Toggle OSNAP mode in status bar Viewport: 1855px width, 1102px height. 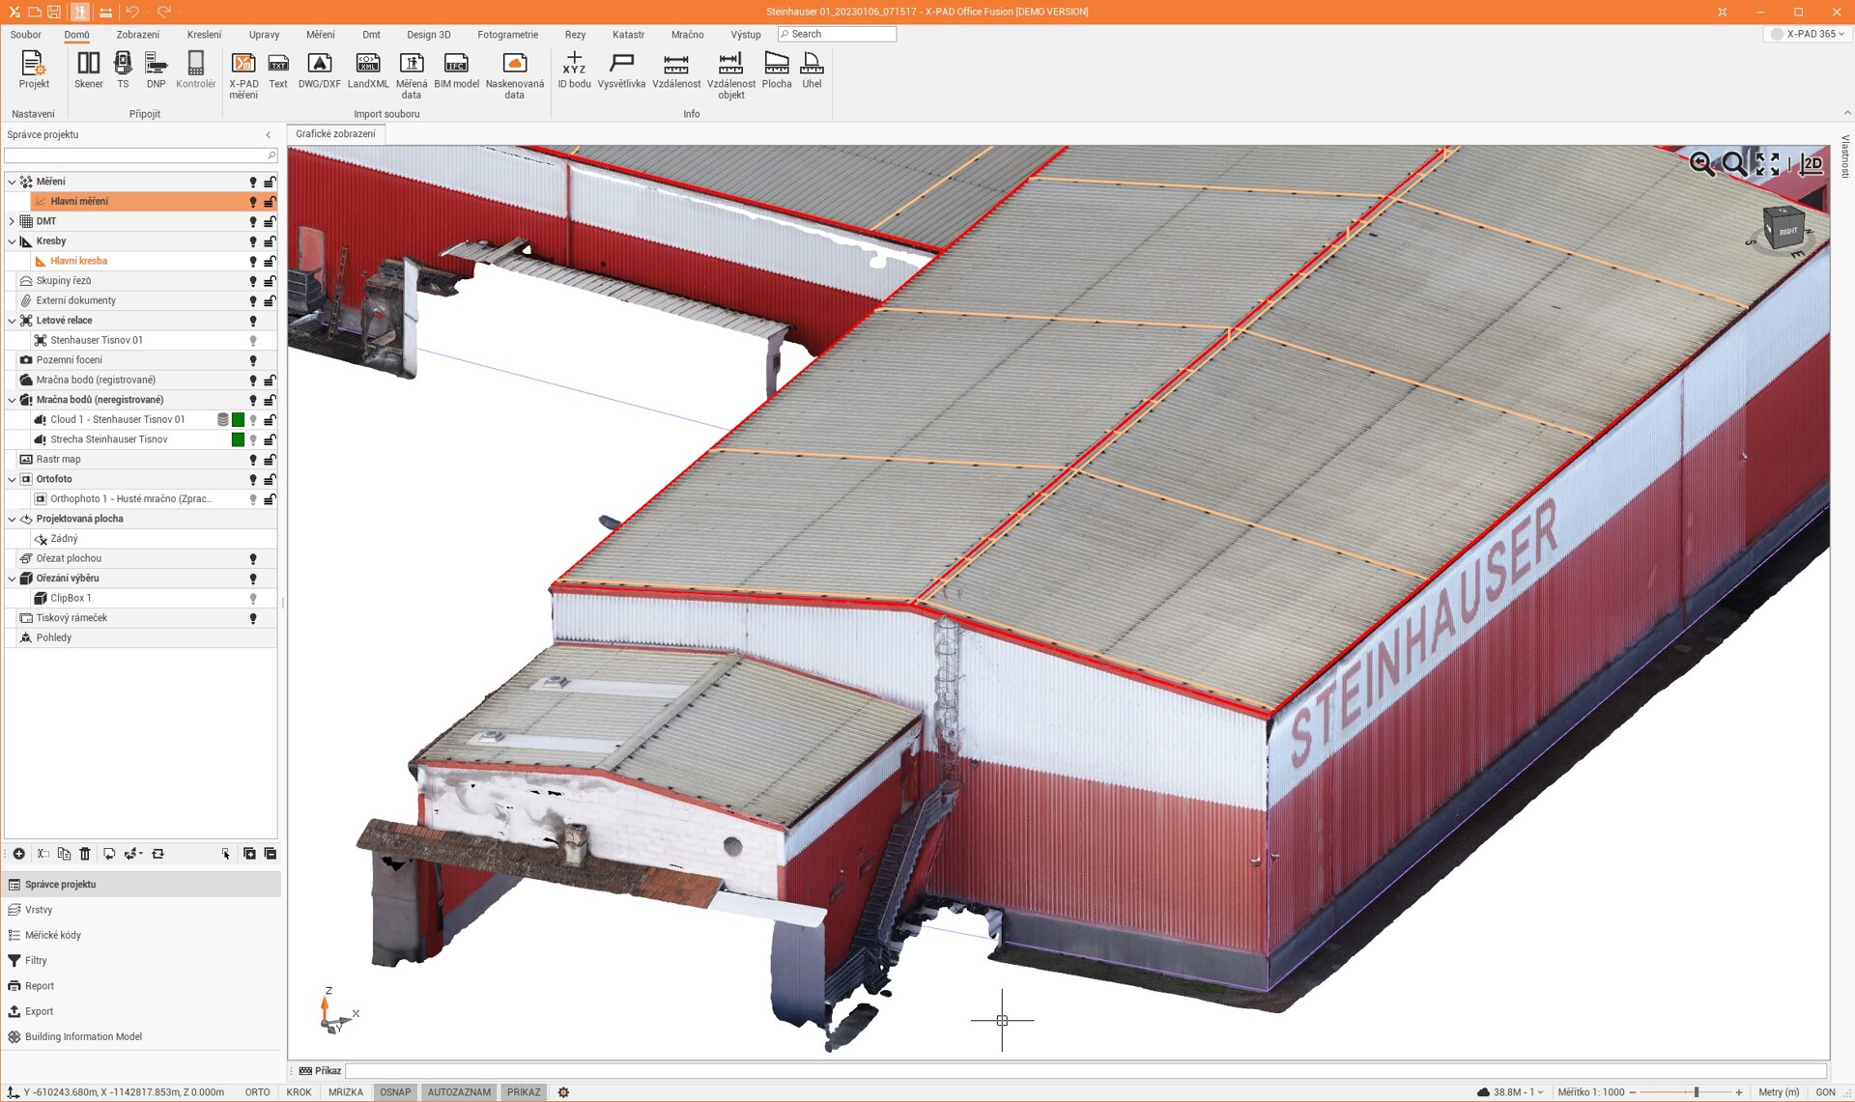pyautogui.click(x=395, y=1092)
